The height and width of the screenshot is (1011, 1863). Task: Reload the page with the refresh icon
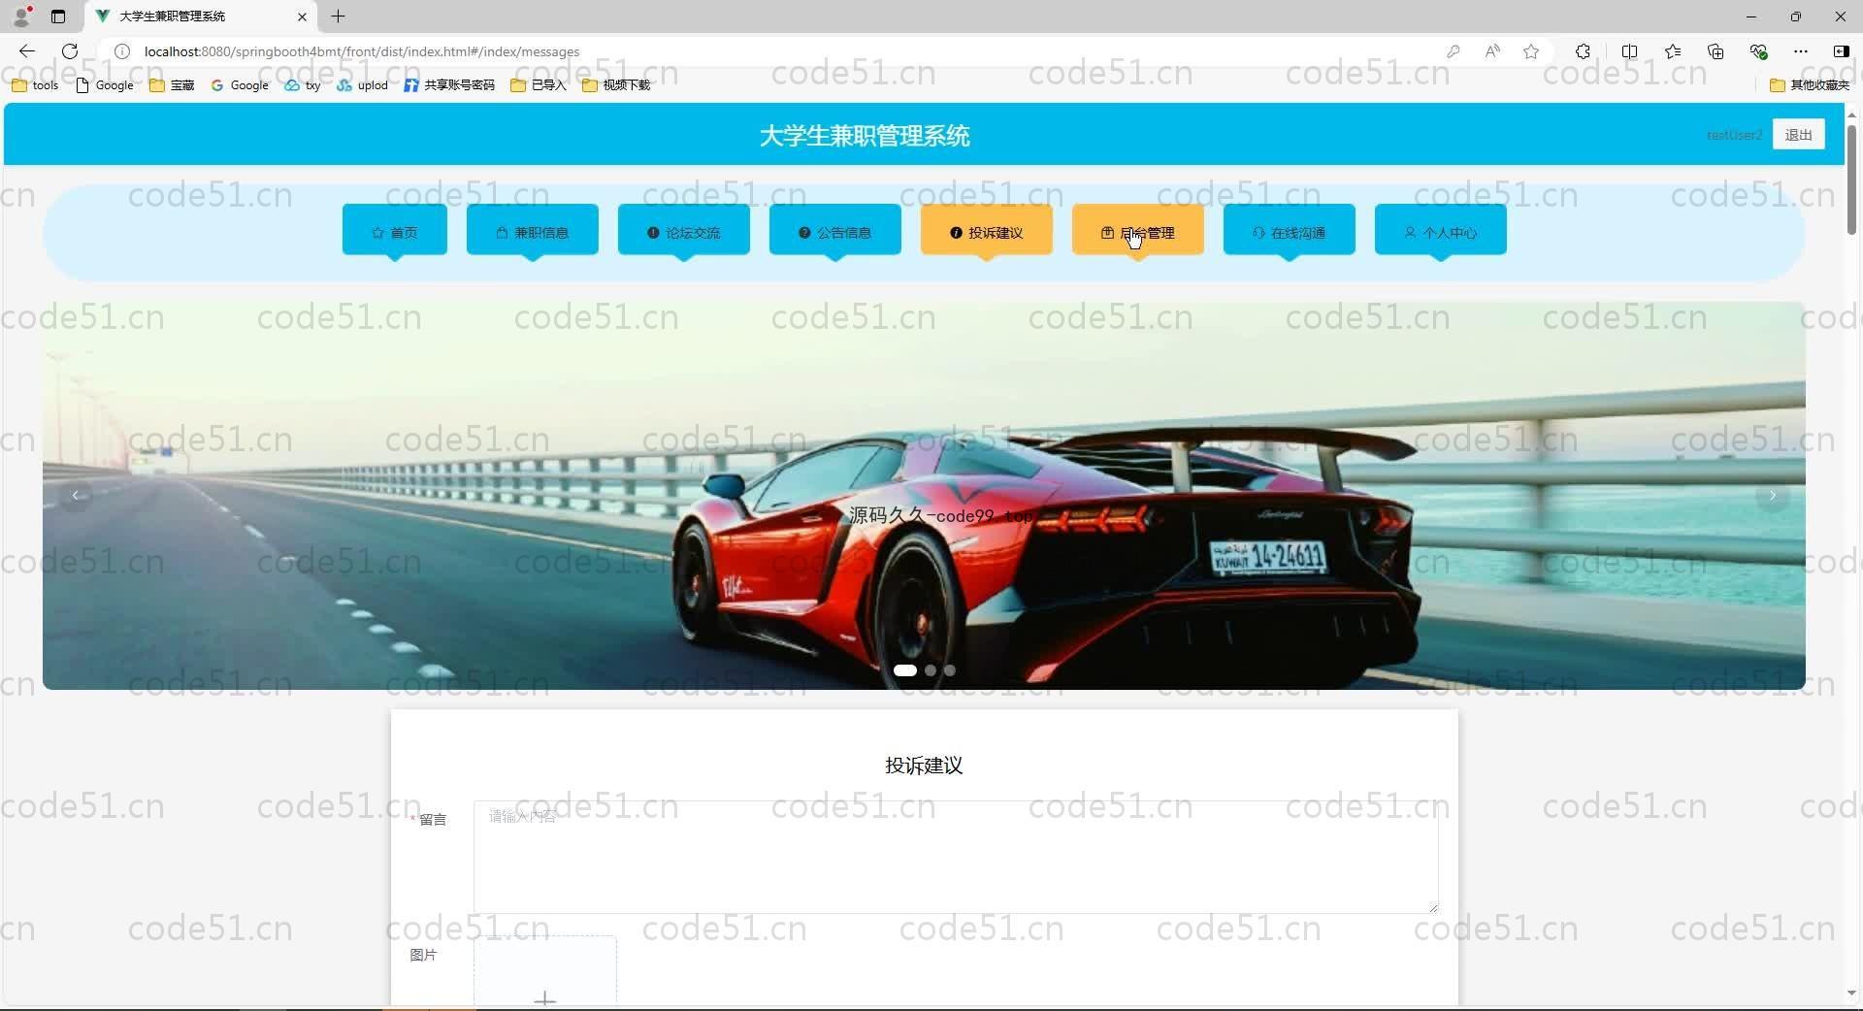pos(70,51)
